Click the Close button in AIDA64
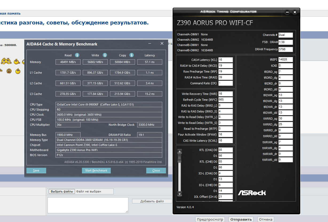Viewport: 328px width, 222px height. [x=156, y=170]
